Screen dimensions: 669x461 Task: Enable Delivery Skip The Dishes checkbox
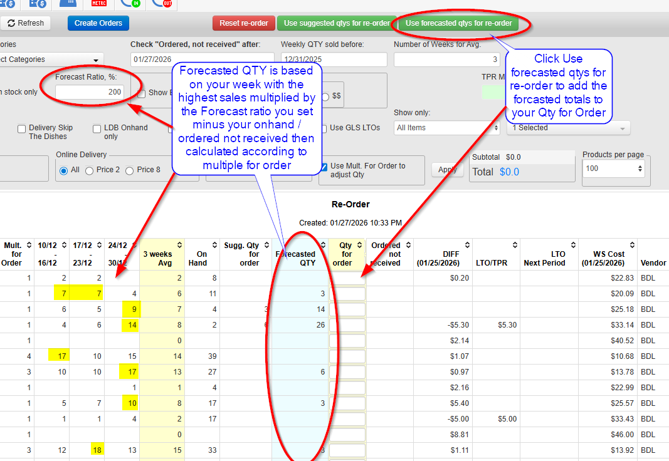pyautogui.click(x=22, y=128)
